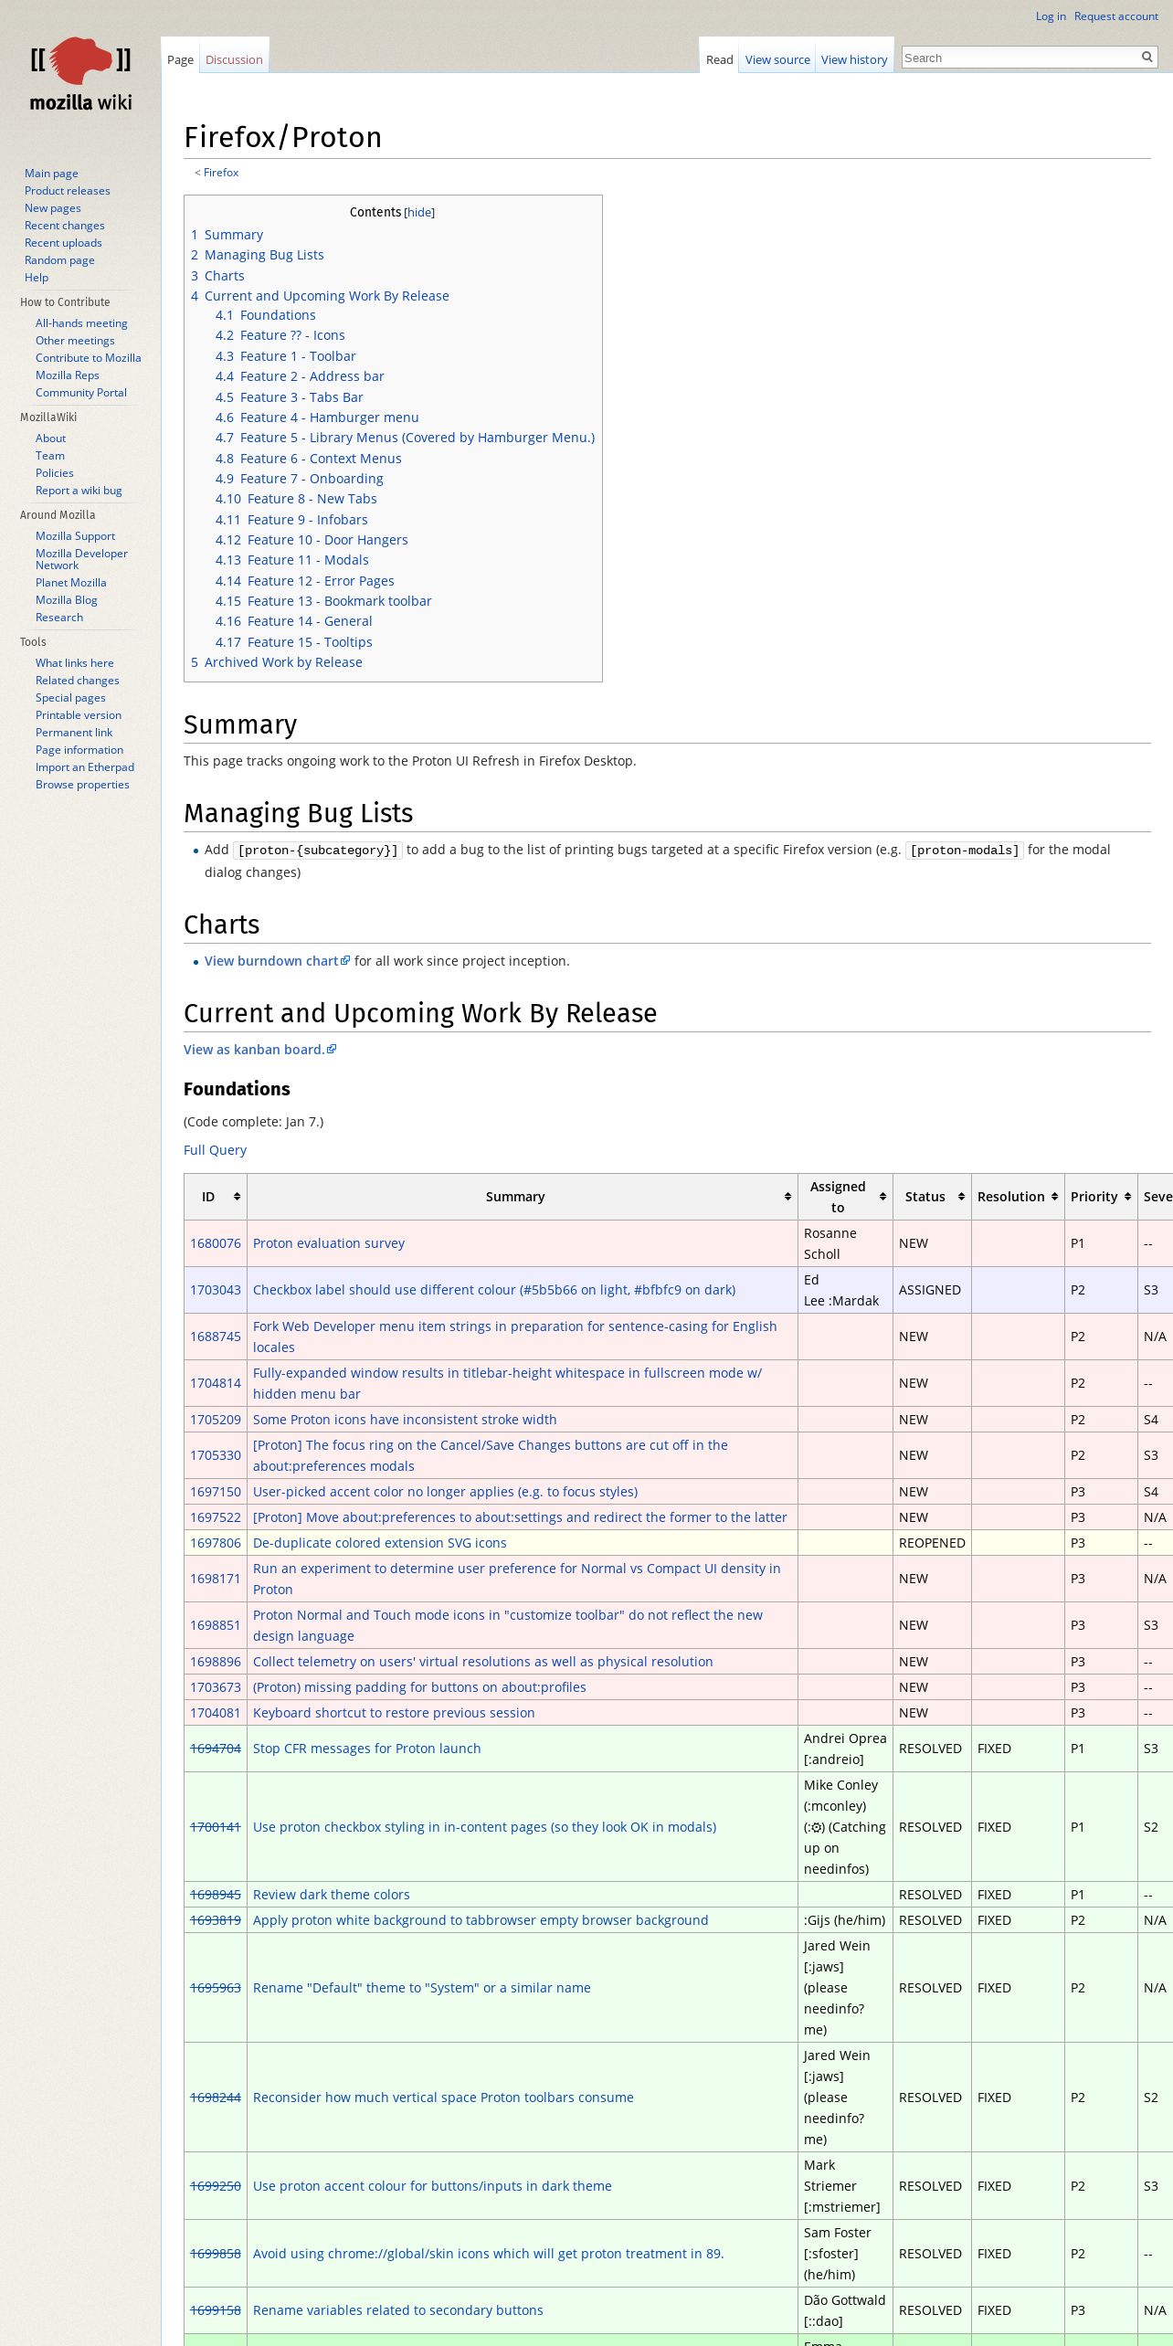Jump to Managing Bug Lists in contents
1173x2346 pixels.
257,255
